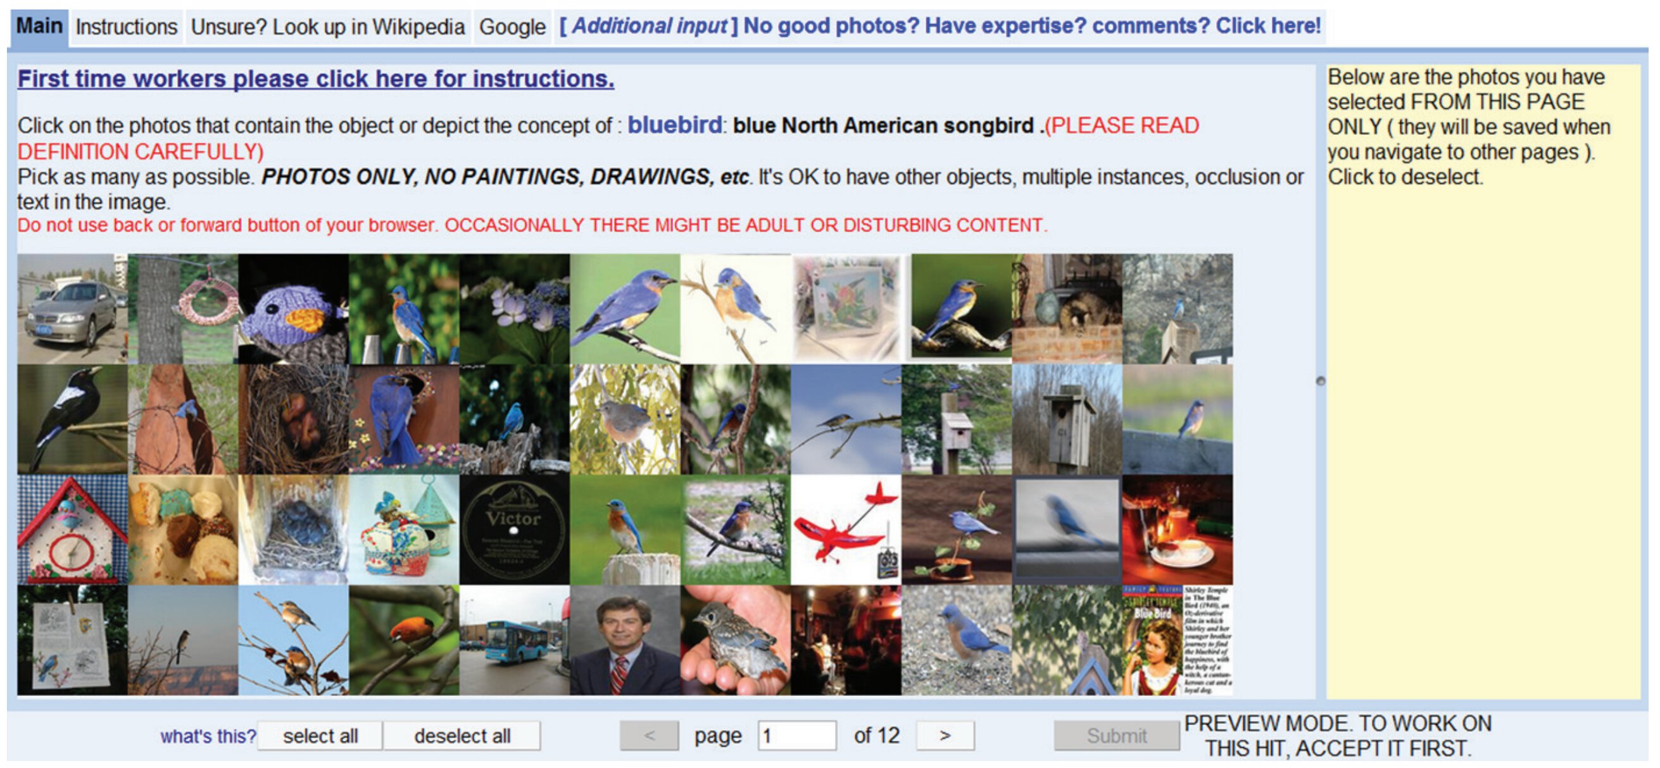Click the Additional input comments link

[940, 26]
